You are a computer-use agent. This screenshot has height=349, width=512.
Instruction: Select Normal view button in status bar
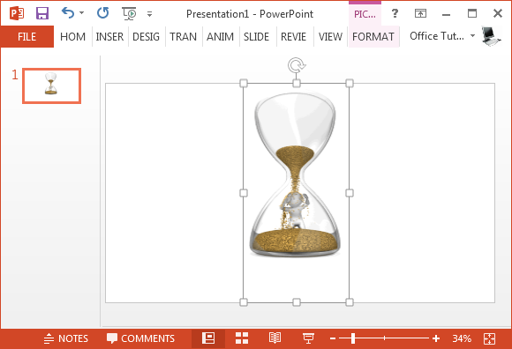pos(208,338)
